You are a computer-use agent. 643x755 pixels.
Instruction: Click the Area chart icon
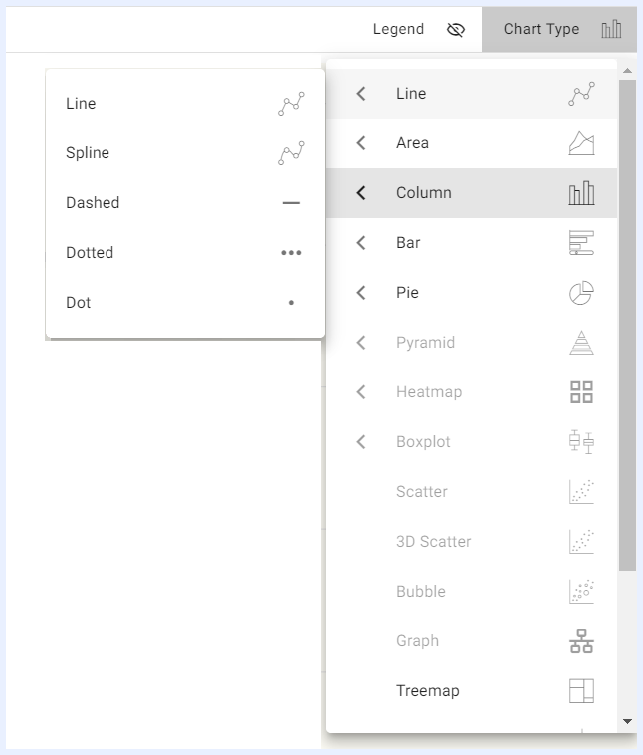[x=581, y=143]
